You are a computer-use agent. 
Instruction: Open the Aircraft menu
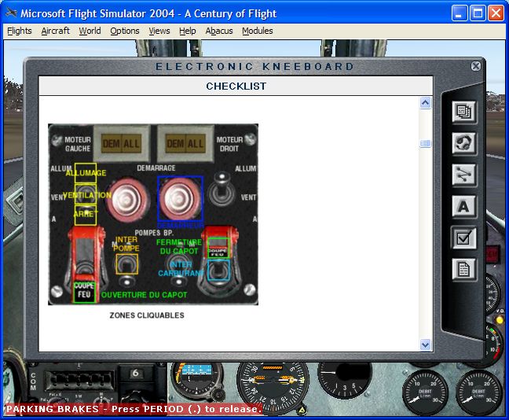coord(55,31)
